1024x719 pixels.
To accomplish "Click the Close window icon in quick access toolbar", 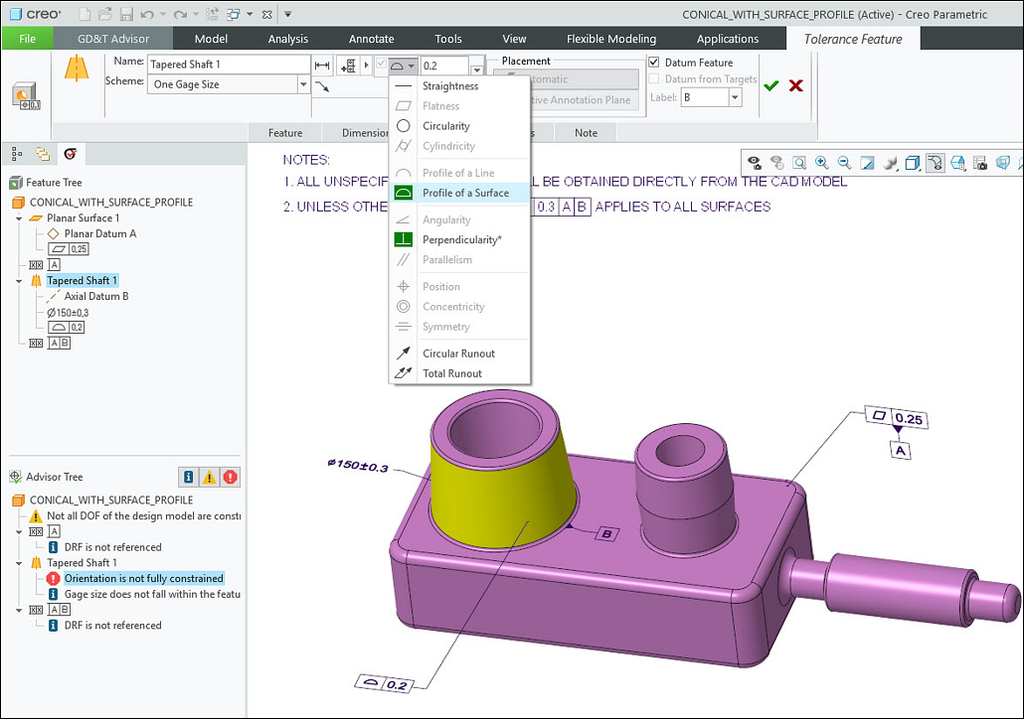I will 266,14.
